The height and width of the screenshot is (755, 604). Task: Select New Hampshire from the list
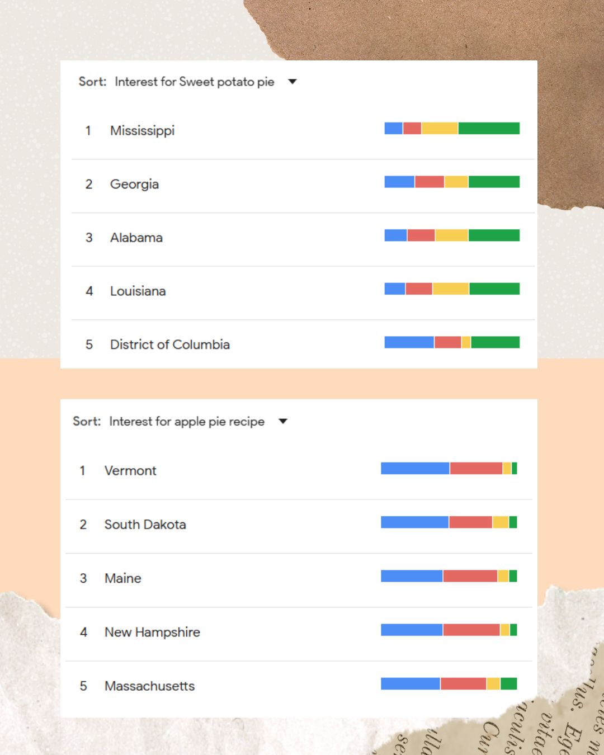[152, 632]
